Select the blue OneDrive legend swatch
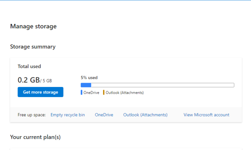The image size is (251, 150). pyautogui.click(x=81, y=93)
